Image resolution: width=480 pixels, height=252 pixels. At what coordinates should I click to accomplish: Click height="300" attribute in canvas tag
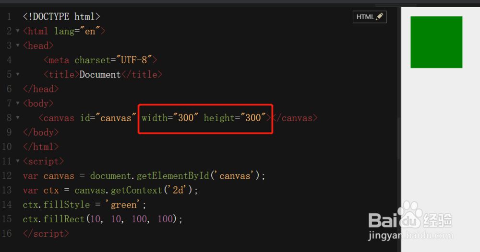[x=235, y=117]
